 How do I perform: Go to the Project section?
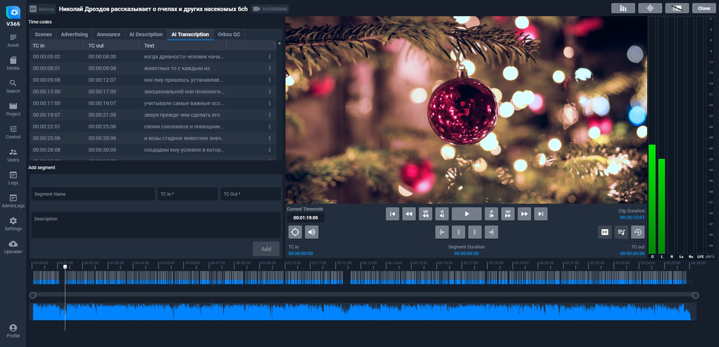(13, 110)
